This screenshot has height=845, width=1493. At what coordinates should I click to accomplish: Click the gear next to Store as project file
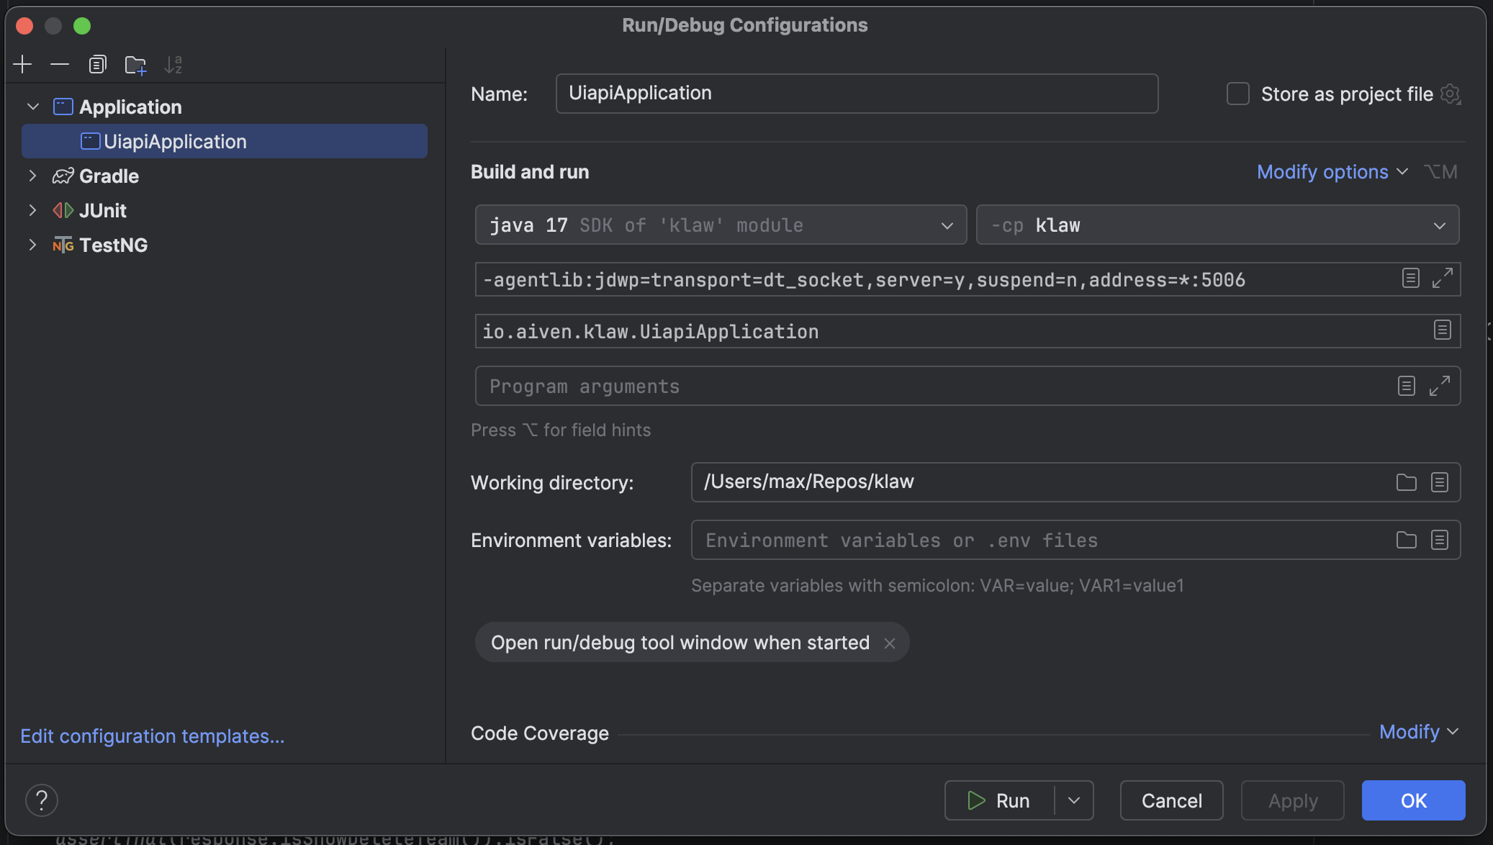click(x=1451, y=94)
